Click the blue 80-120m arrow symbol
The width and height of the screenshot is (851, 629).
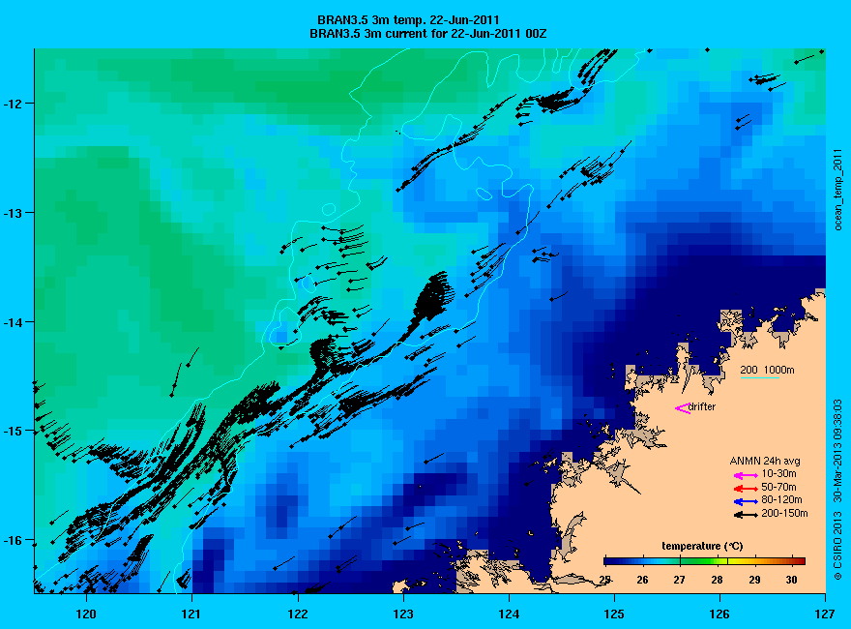coord(746,501)
